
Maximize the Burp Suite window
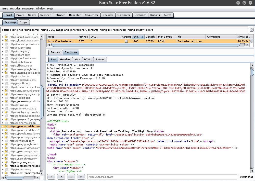click(244, 3)
